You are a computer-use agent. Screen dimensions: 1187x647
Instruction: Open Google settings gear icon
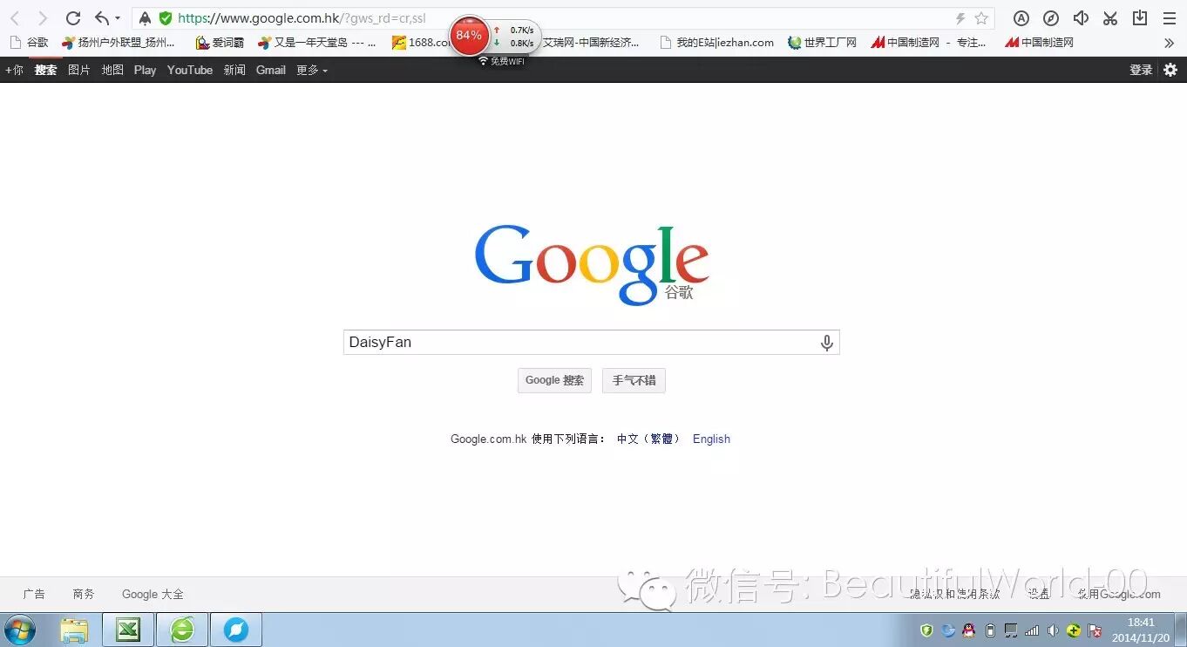[x=1170, y=70]
